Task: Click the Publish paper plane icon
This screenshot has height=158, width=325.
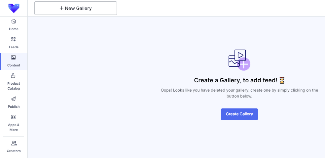Action: 14,99
